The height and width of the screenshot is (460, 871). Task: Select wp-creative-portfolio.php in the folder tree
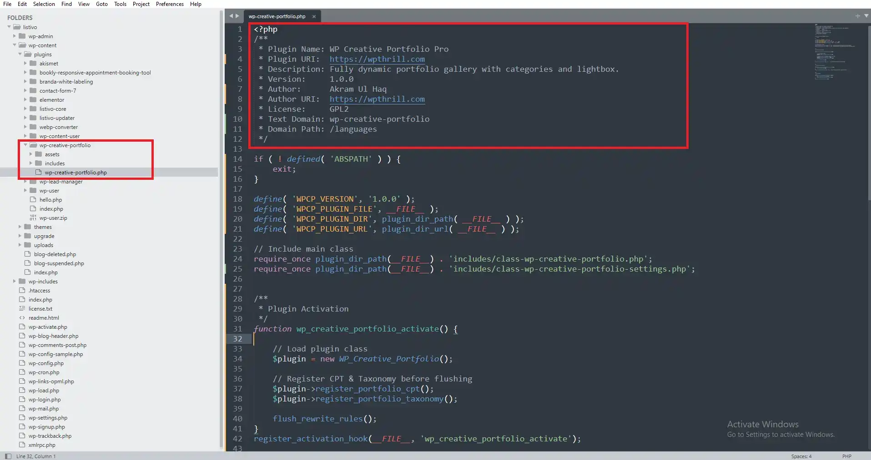tap(76, 172)
